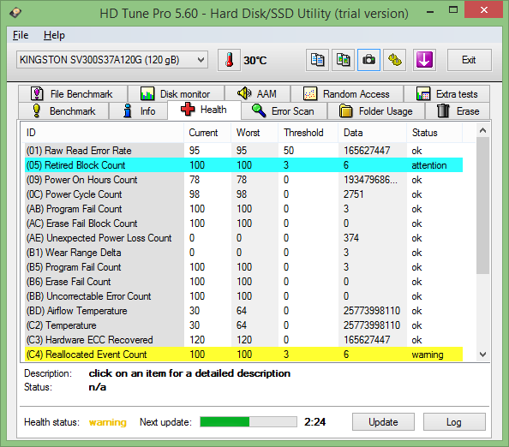509x447 pixels.
Task: Select the (C2) Temperature row
Action: pos(243,325)
